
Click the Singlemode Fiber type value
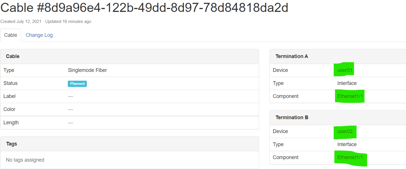click(x=87, y=70)
